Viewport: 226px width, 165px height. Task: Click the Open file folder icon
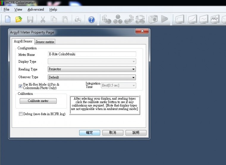[x=19, y=19]
